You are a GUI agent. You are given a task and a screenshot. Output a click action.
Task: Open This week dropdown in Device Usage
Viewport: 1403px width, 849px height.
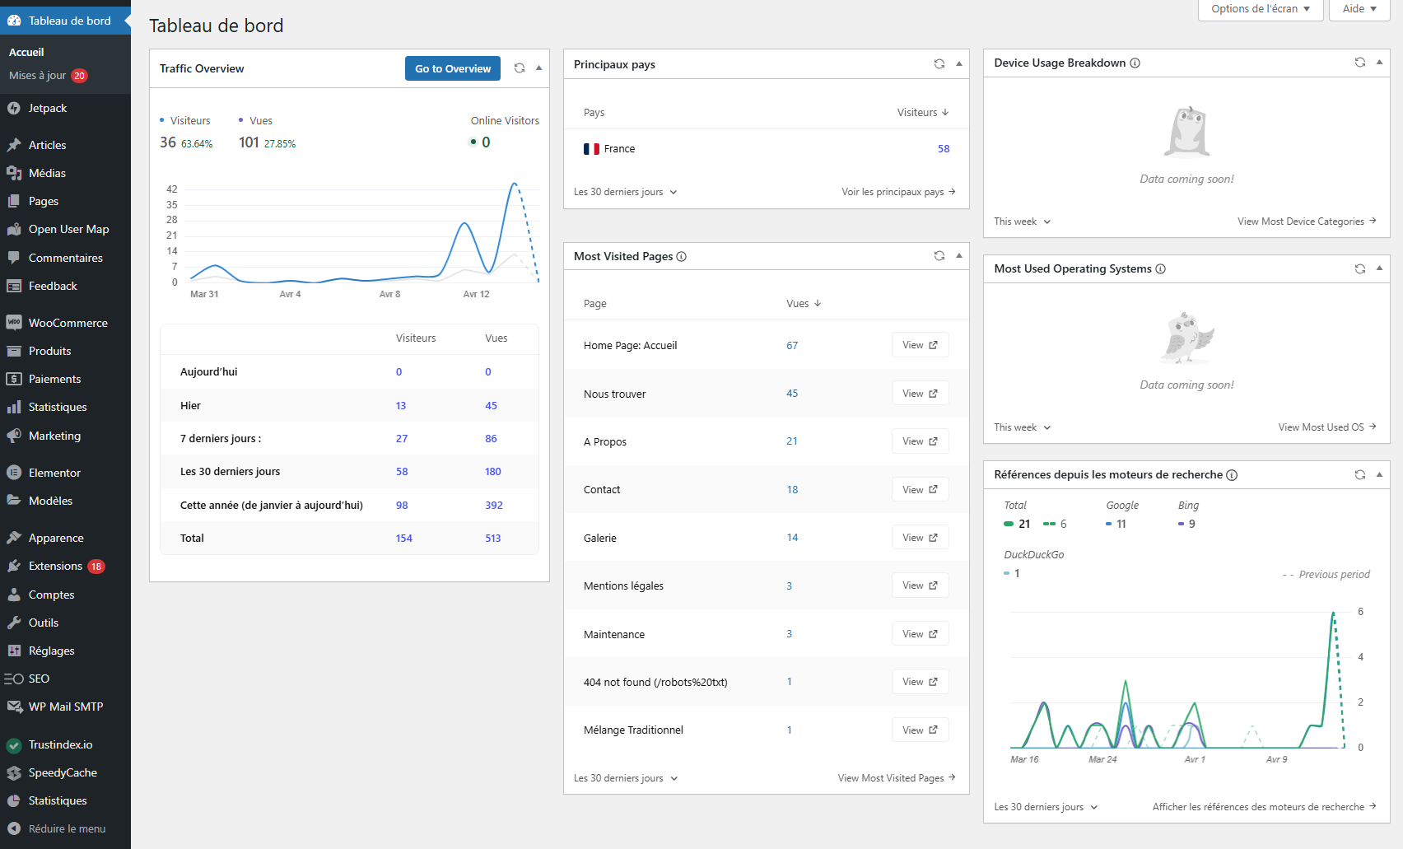1022,222
